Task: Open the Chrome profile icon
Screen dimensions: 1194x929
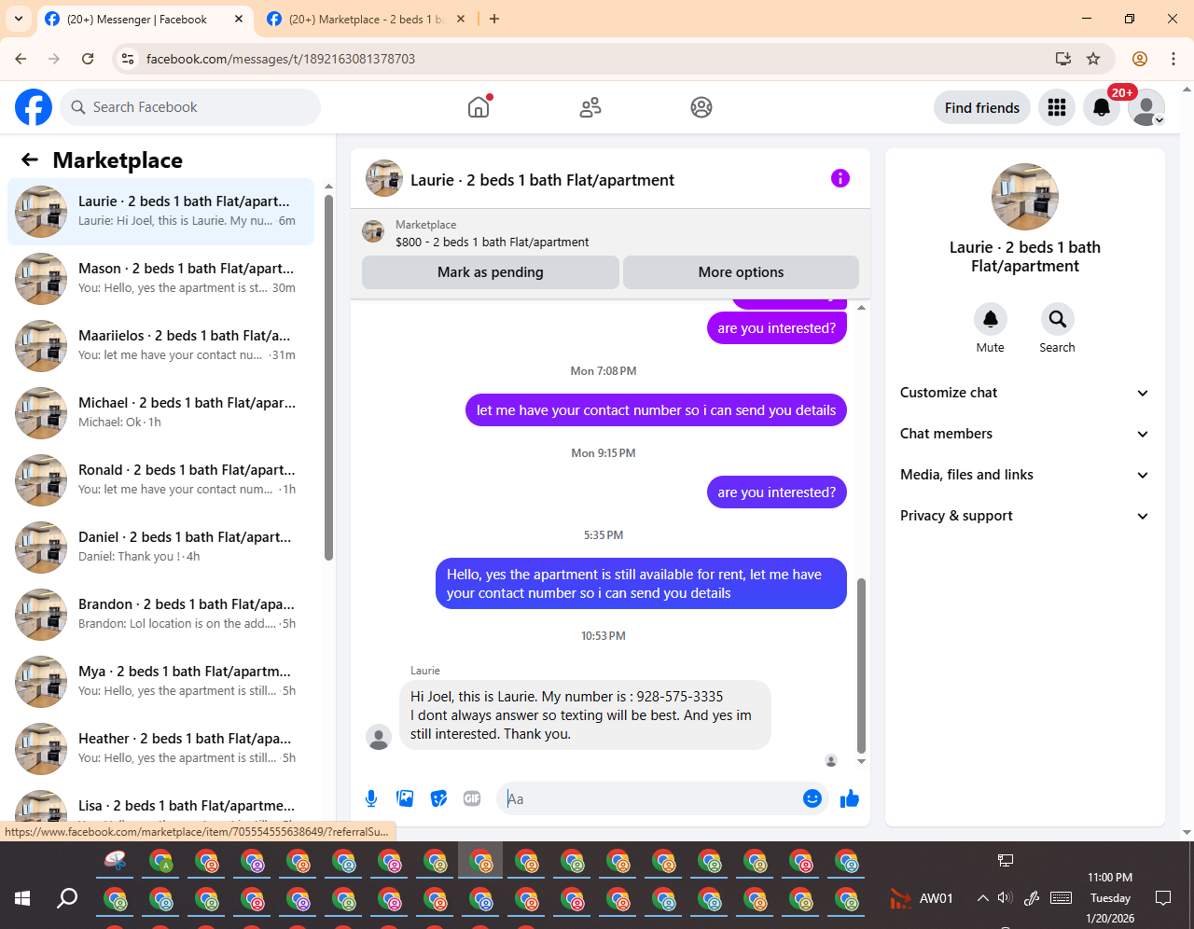Action: pos(1140,59)
